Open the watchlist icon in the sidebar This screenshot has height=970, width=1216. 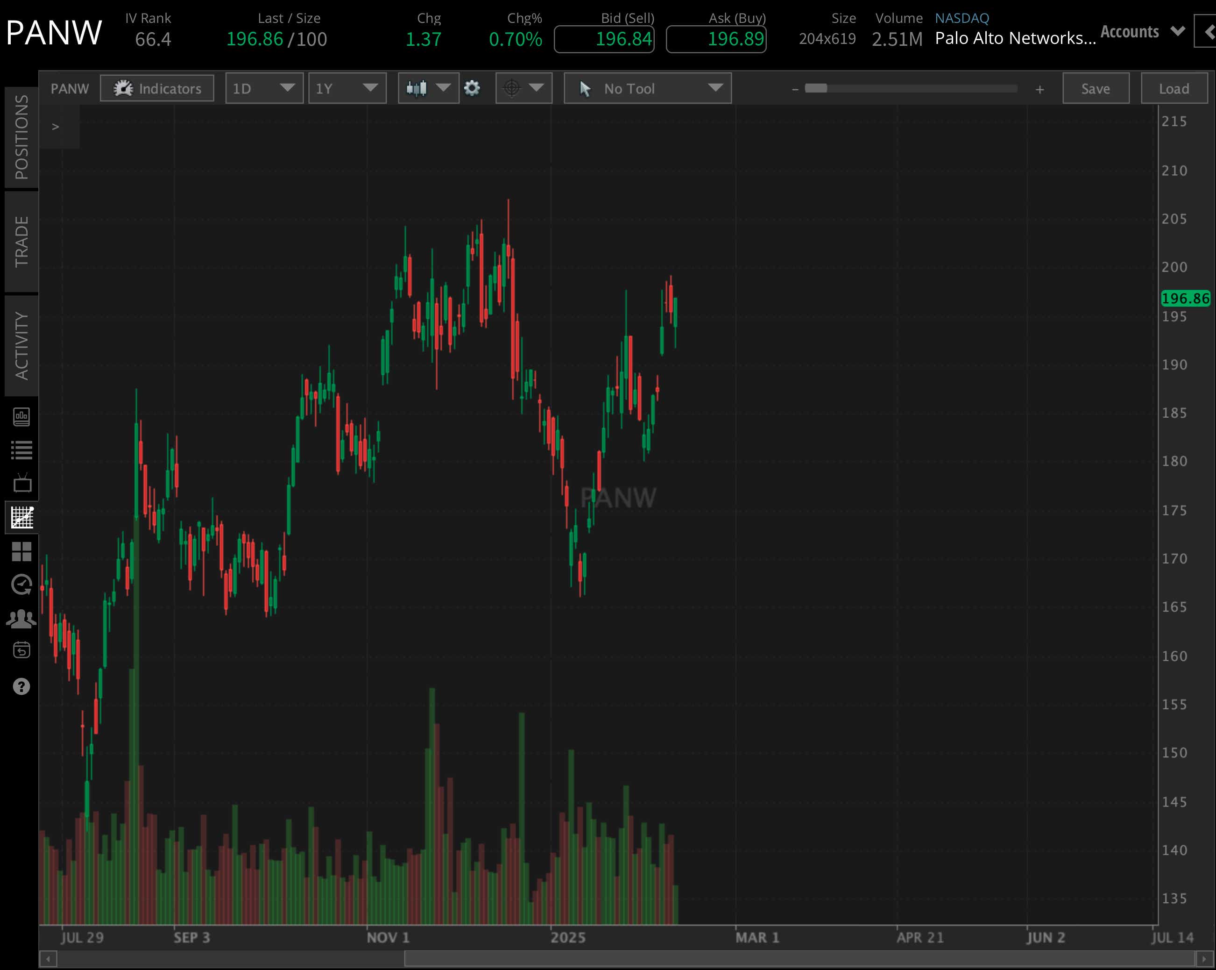pyautogui.click(x=21, y=450)
